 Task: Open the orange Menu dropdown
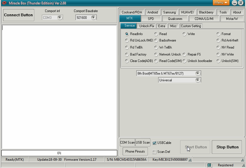coord(221,3)
